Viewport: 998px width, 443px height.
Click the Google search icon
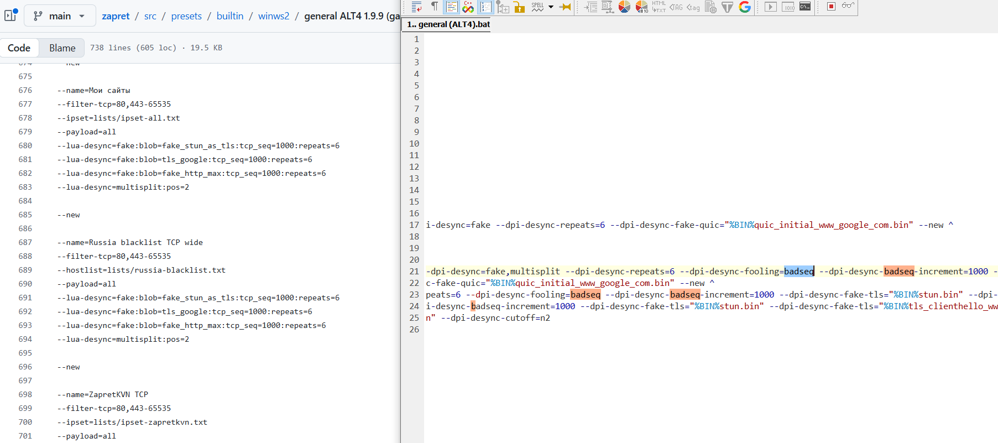(x=745, y=7)
